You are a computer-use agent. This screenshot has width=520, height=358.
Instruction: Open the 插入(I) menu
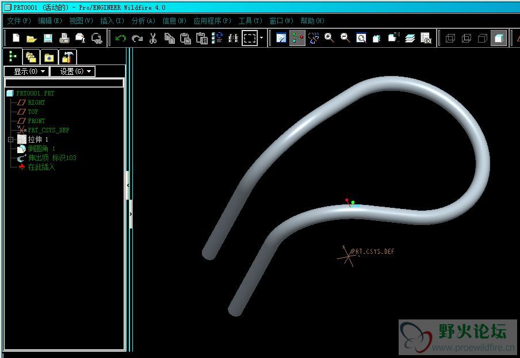(112, 21)
